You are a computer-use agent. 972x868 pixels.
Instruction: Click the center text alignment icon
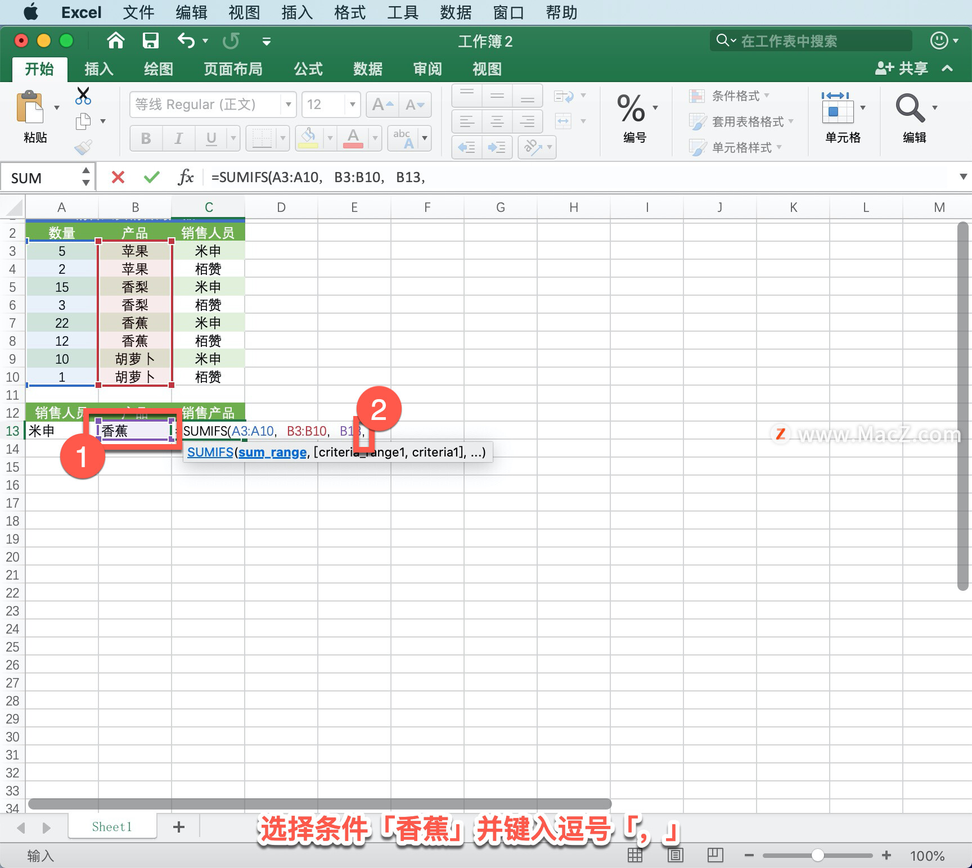point(497,121)
